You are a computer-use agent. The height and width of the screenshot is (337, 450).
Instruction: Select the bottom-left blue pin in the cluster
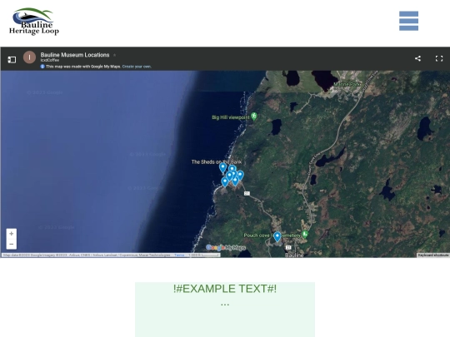coord(225,182)
